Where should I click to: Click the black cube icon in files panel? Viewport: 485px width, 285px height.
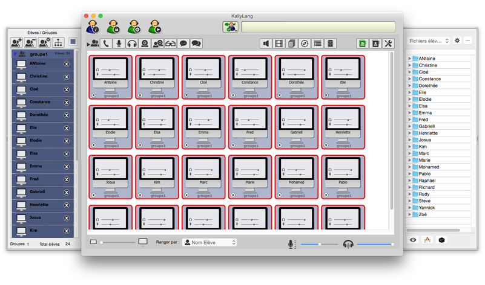441,240
